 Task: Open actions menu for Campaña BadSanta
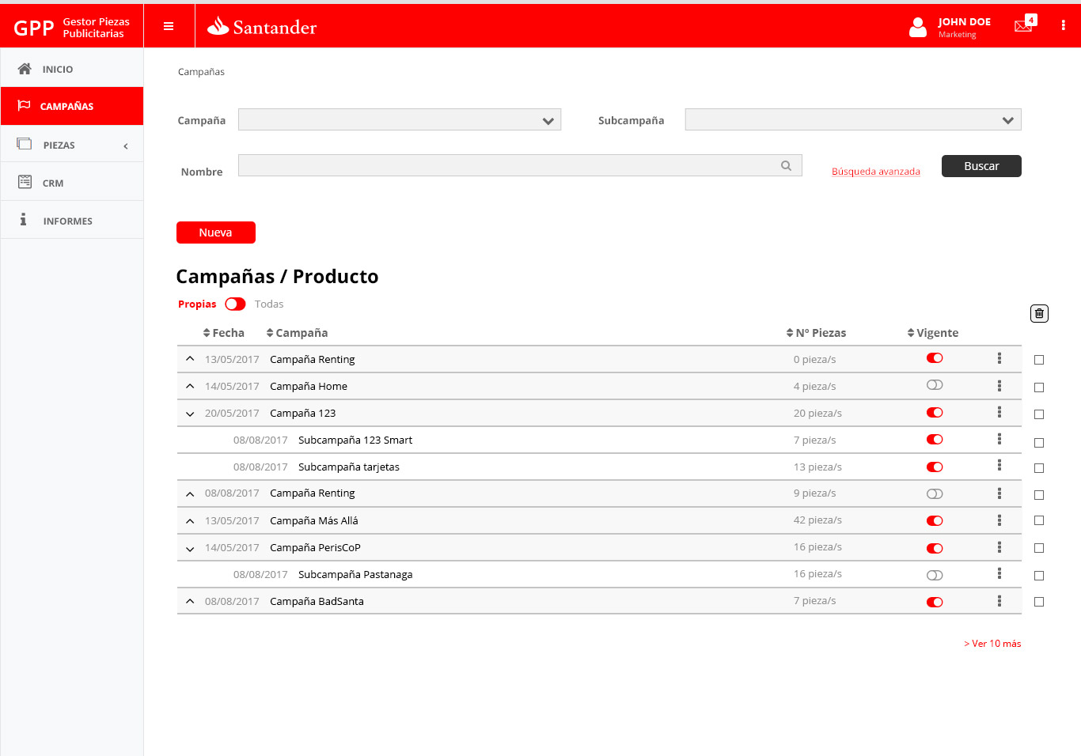click(999, 601)
